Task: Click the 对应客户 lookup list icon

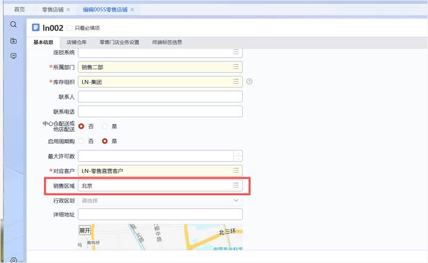Action: (236, 170)
